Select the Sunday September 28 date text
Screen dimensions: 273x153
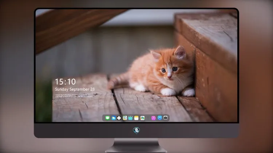click(75, 89)
